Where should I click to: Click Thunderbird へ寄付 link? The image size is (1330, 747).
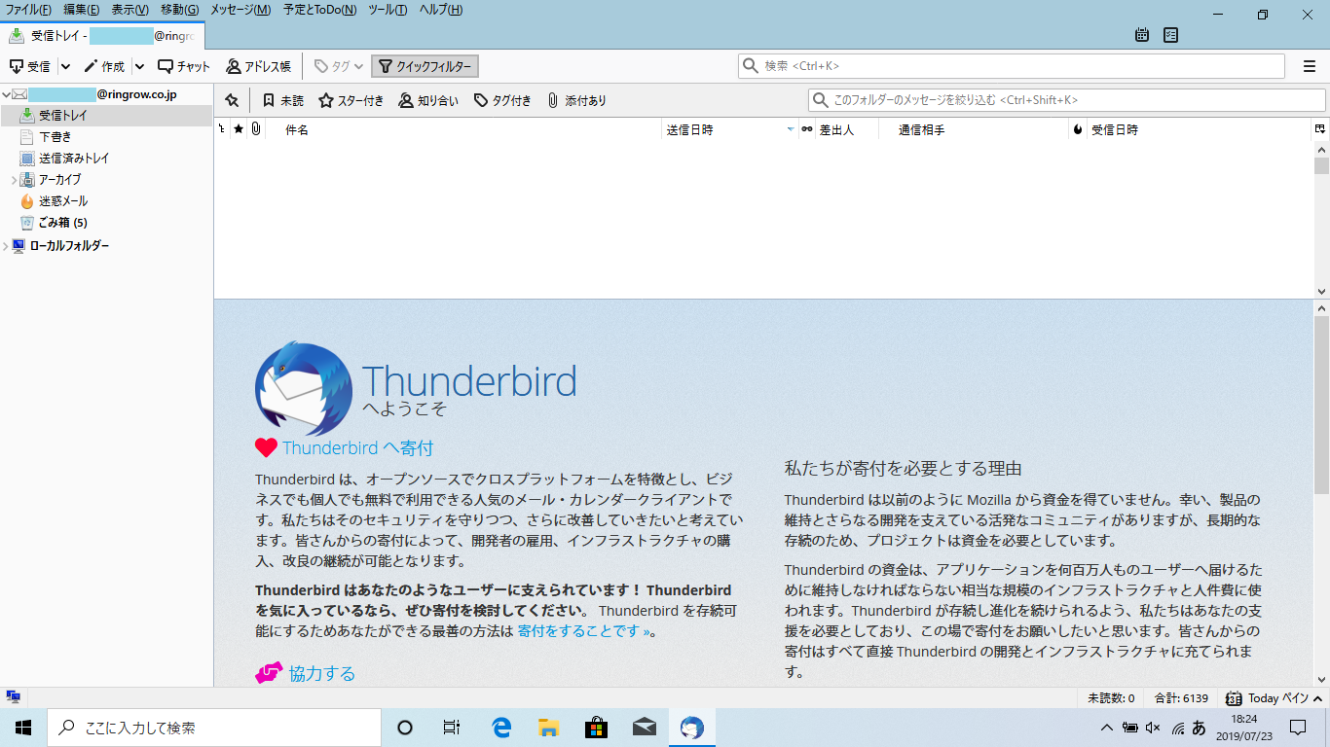coord(357,448)
